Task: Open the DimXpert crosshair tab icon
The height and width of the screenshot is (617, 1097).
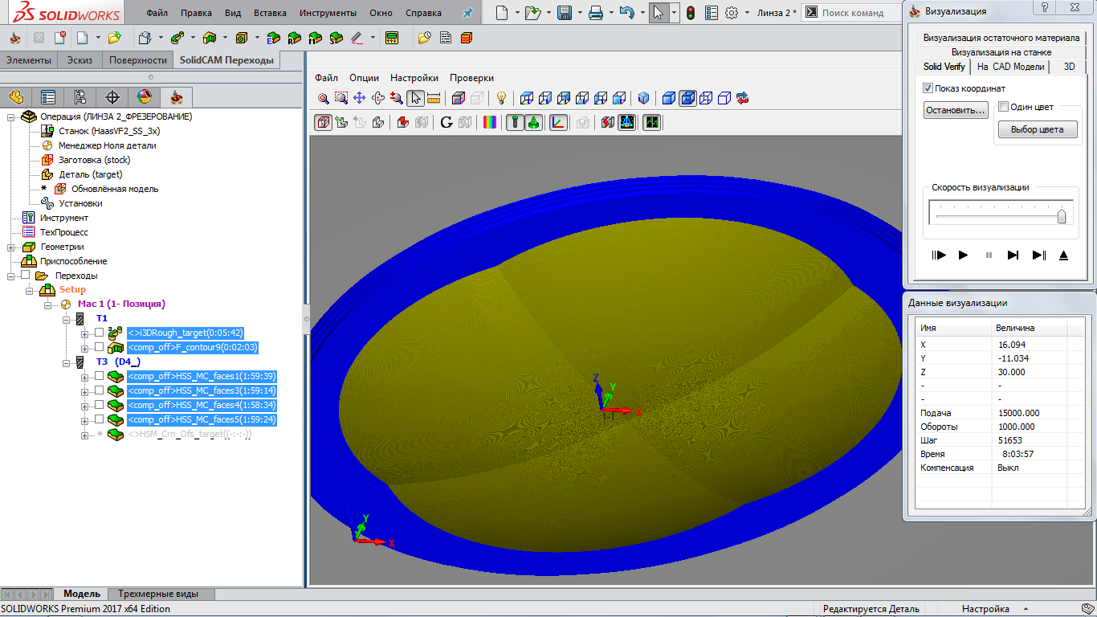Action: point(112,97)
